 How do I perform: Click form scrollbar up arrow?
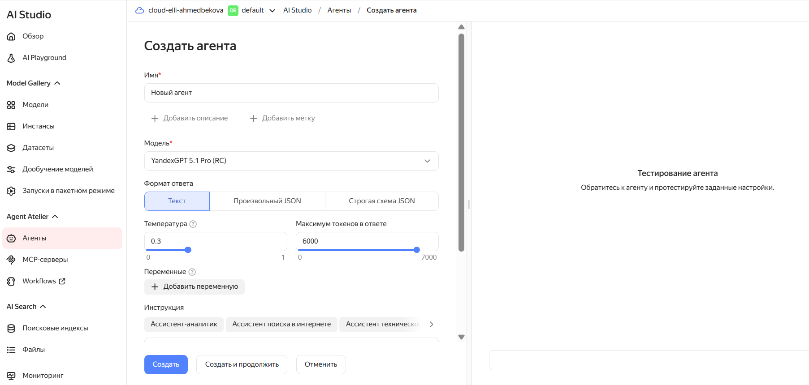[461, 27]
